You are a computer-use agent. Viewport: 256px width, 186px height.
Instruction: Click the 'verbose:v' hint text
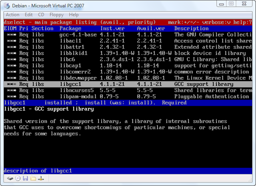[x=216, y=22]
